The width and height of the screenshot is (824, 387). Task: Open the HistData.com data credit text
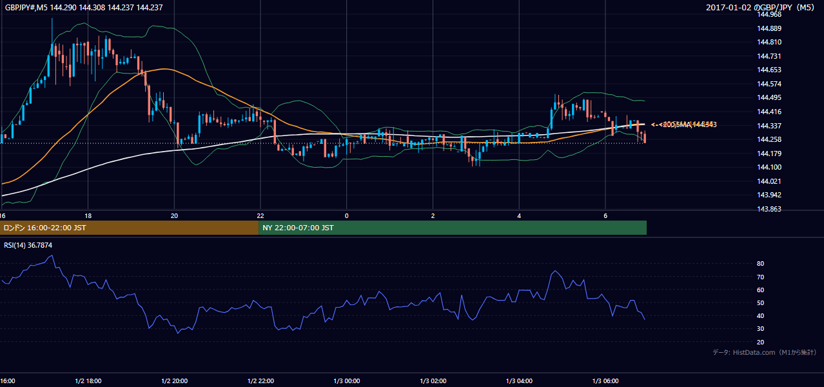(x=765, y=352)
